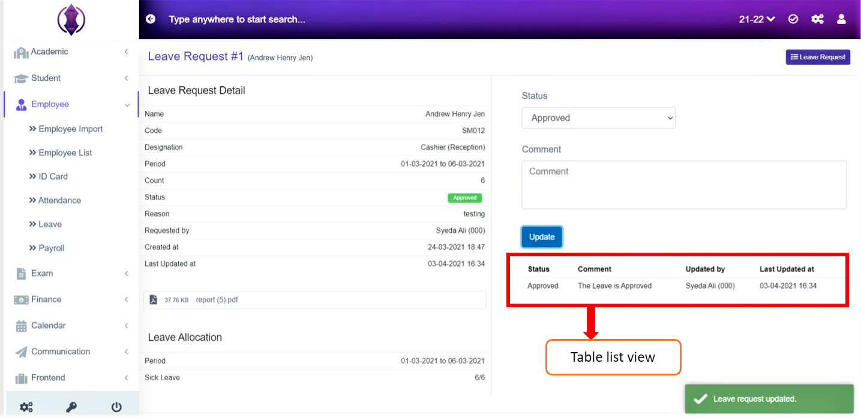Click the Communication paper plane icon
This screenshot has width=861, height=418.
[x=21, y=352]
